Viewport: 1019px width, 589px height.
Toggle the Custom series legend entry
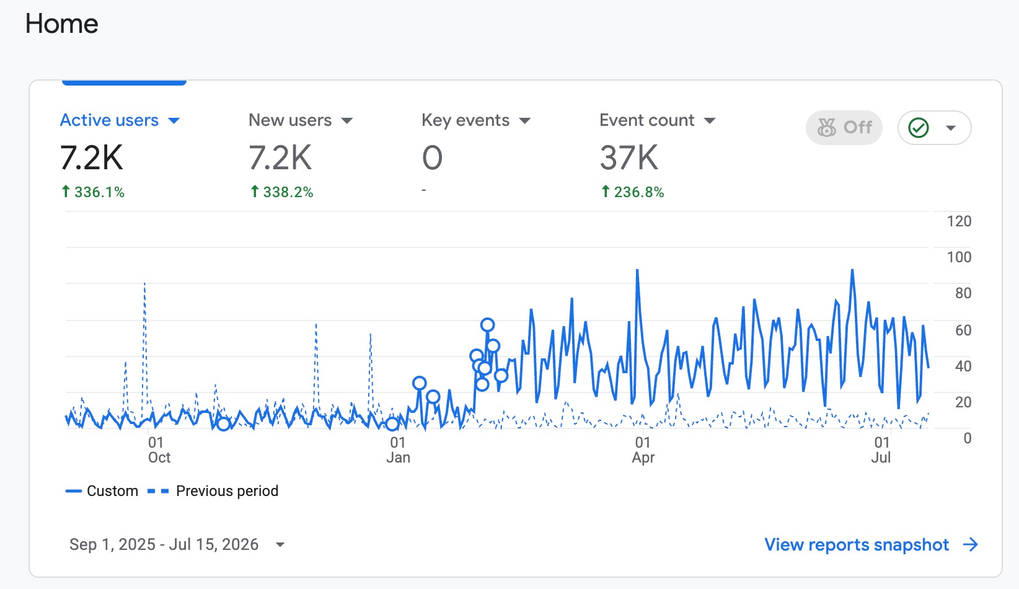coord(102,491)
